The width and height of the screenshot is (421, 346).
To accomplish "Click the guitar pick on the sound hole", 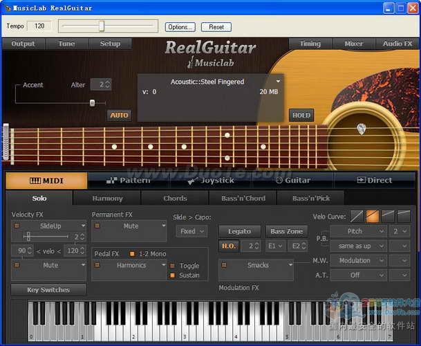I will 362,129.
